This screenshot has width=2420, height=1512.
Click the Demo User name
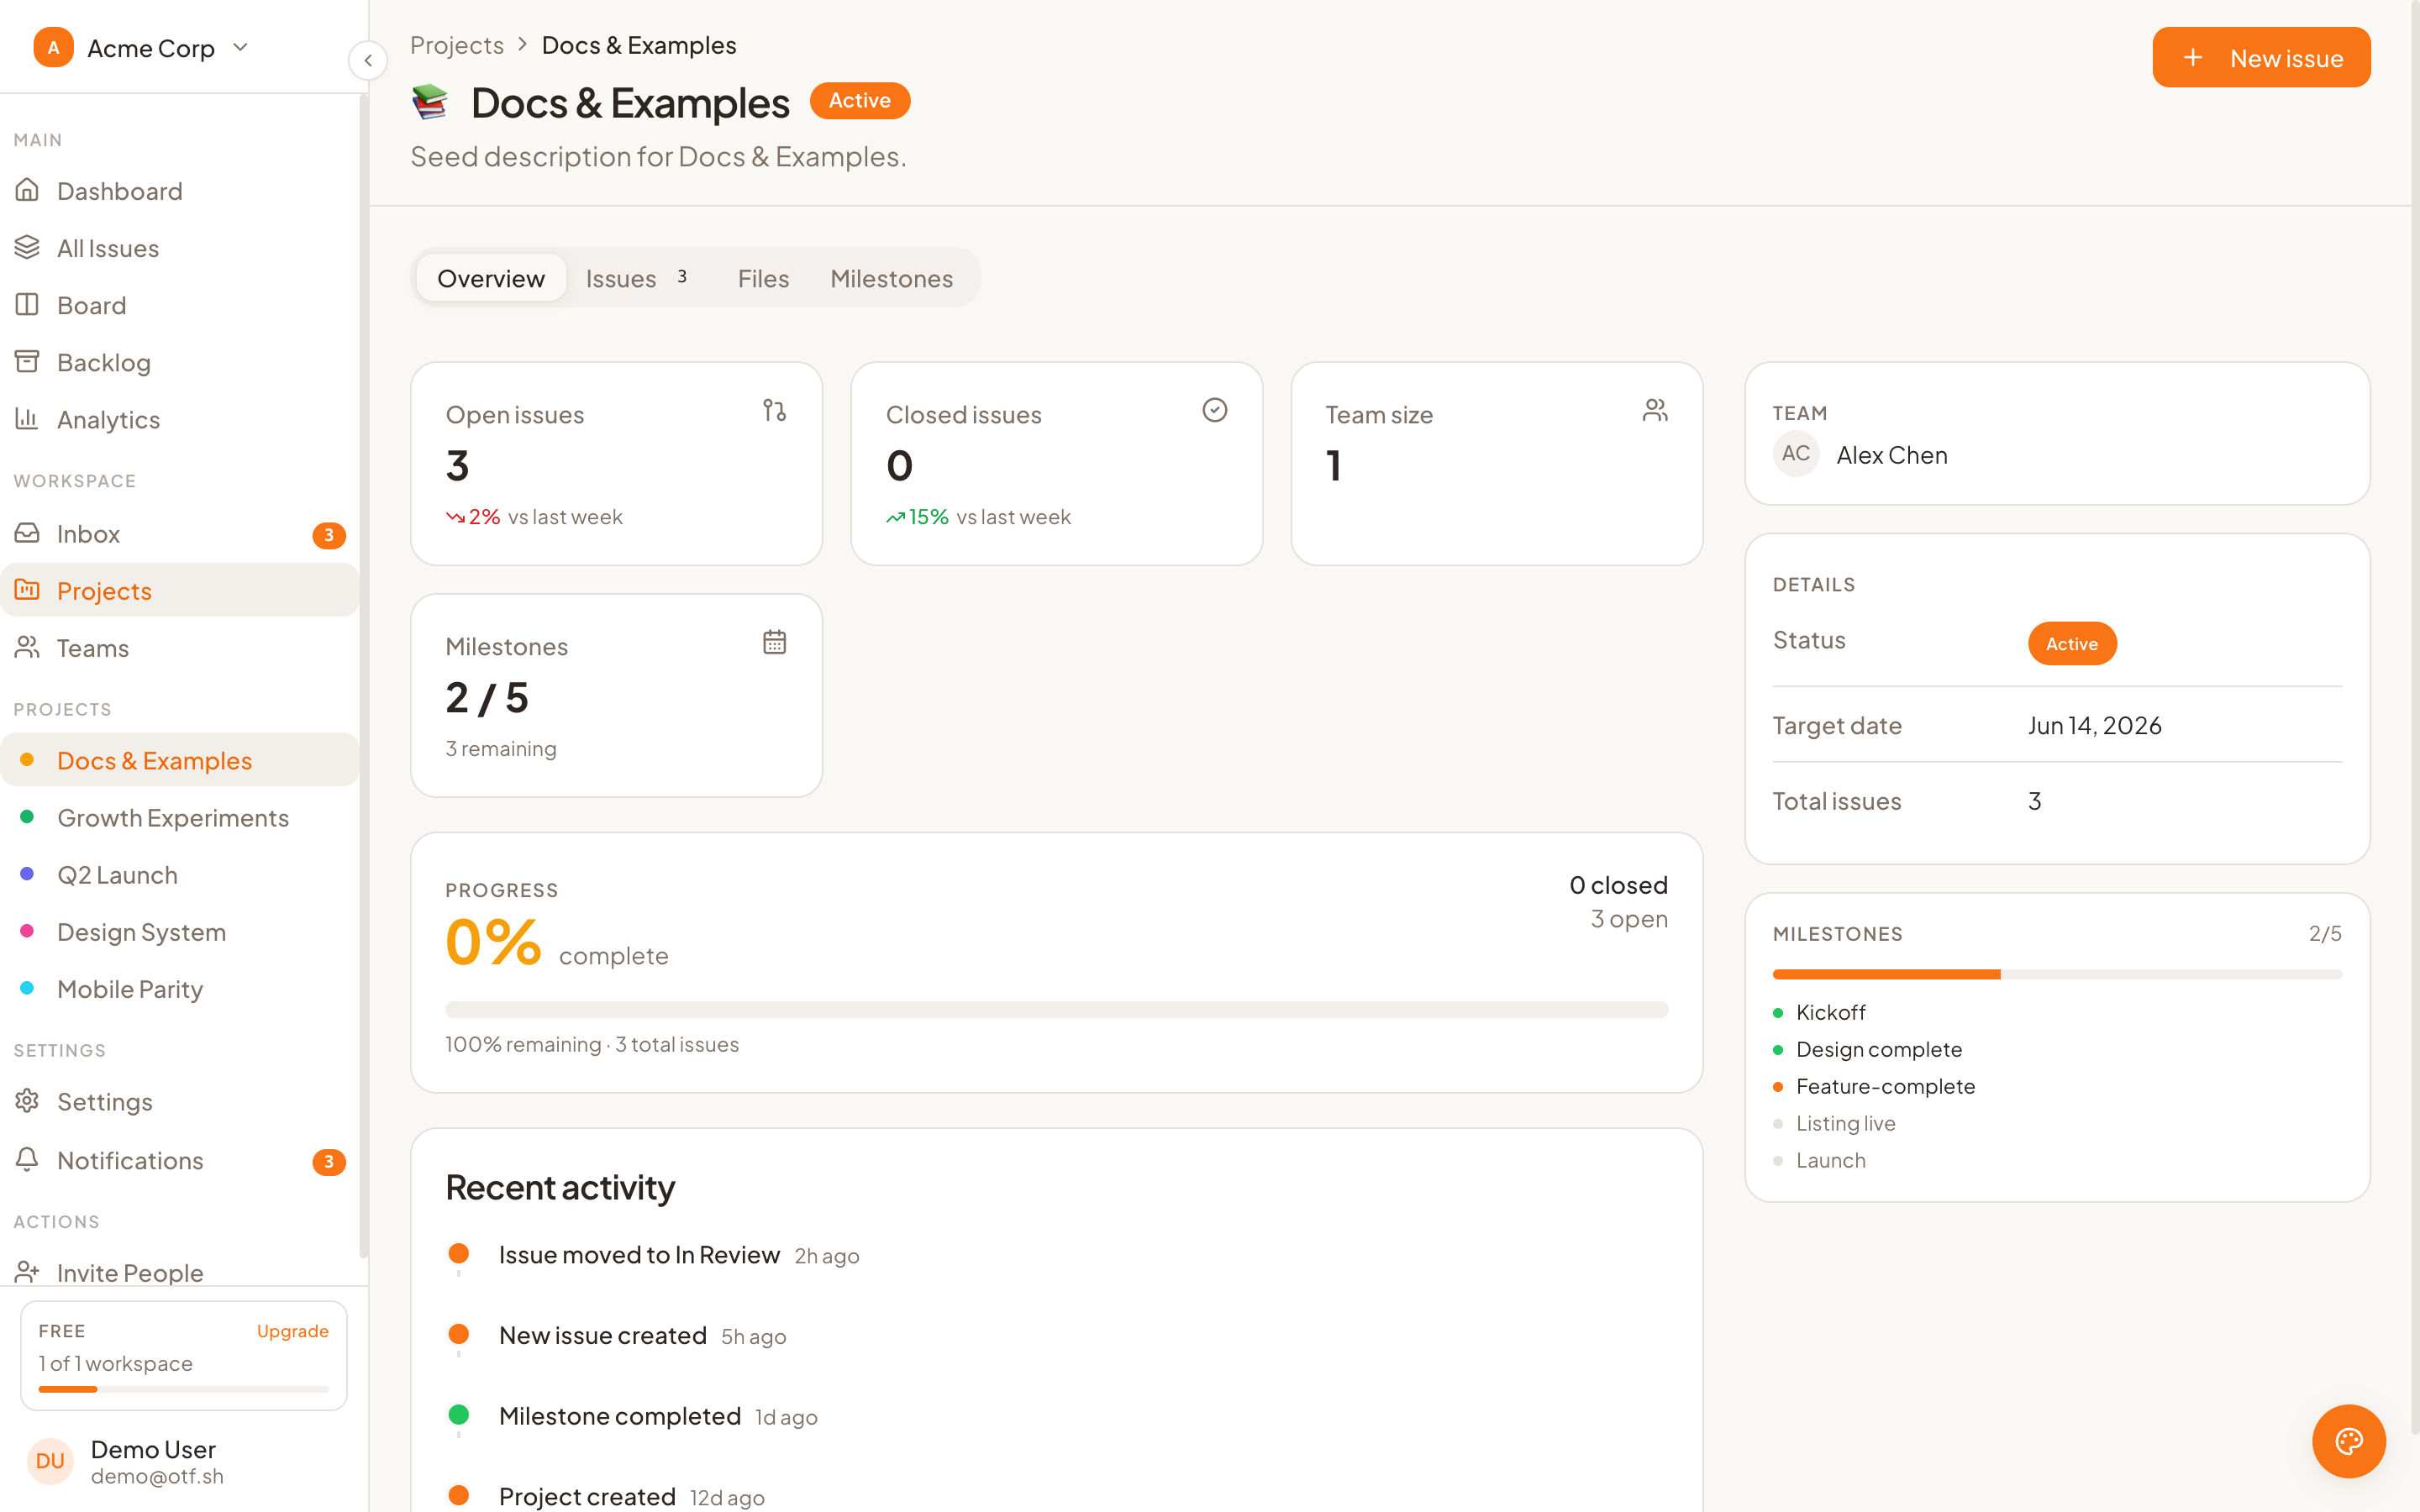click(153, 1449)
